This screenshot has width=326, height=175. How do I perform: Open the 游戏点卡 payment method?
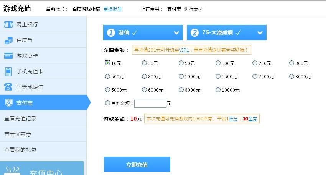[43, 55]
